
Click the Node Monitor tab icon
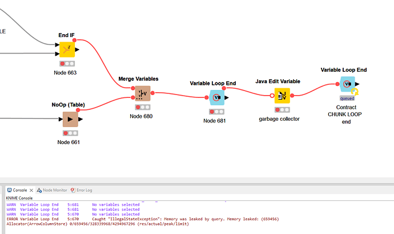tap(39, 190)
